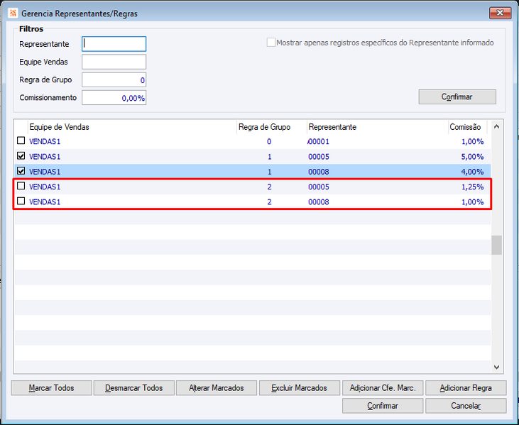
Task: Click the Cancelar button
Action: click(466, 406)
